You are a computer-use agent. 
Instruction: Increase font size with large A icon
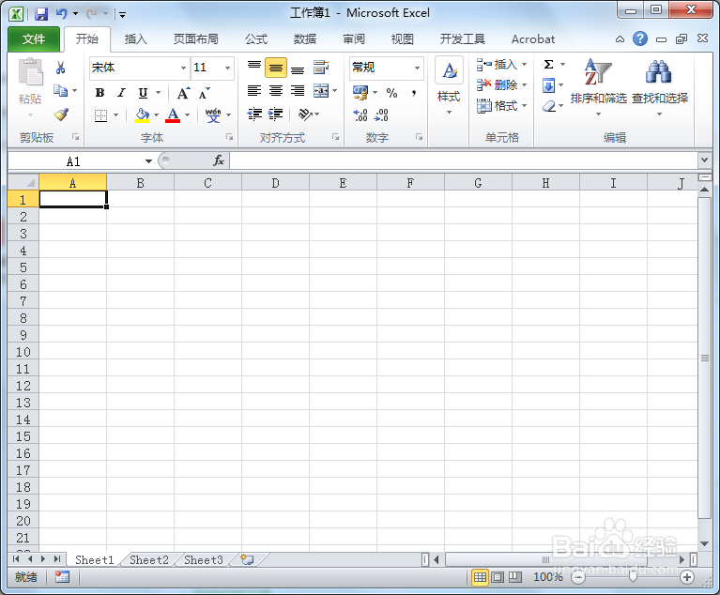[x=184, y=93]
